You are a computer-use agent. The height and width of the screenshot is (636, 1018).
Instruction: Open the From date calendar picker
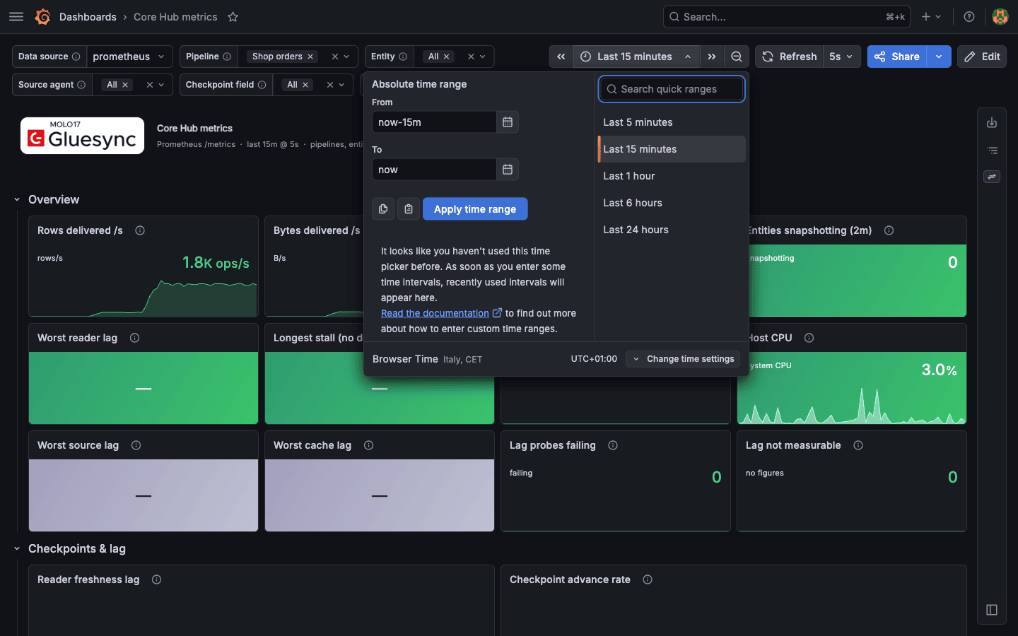pyautogui.click(x=508, y=122)
